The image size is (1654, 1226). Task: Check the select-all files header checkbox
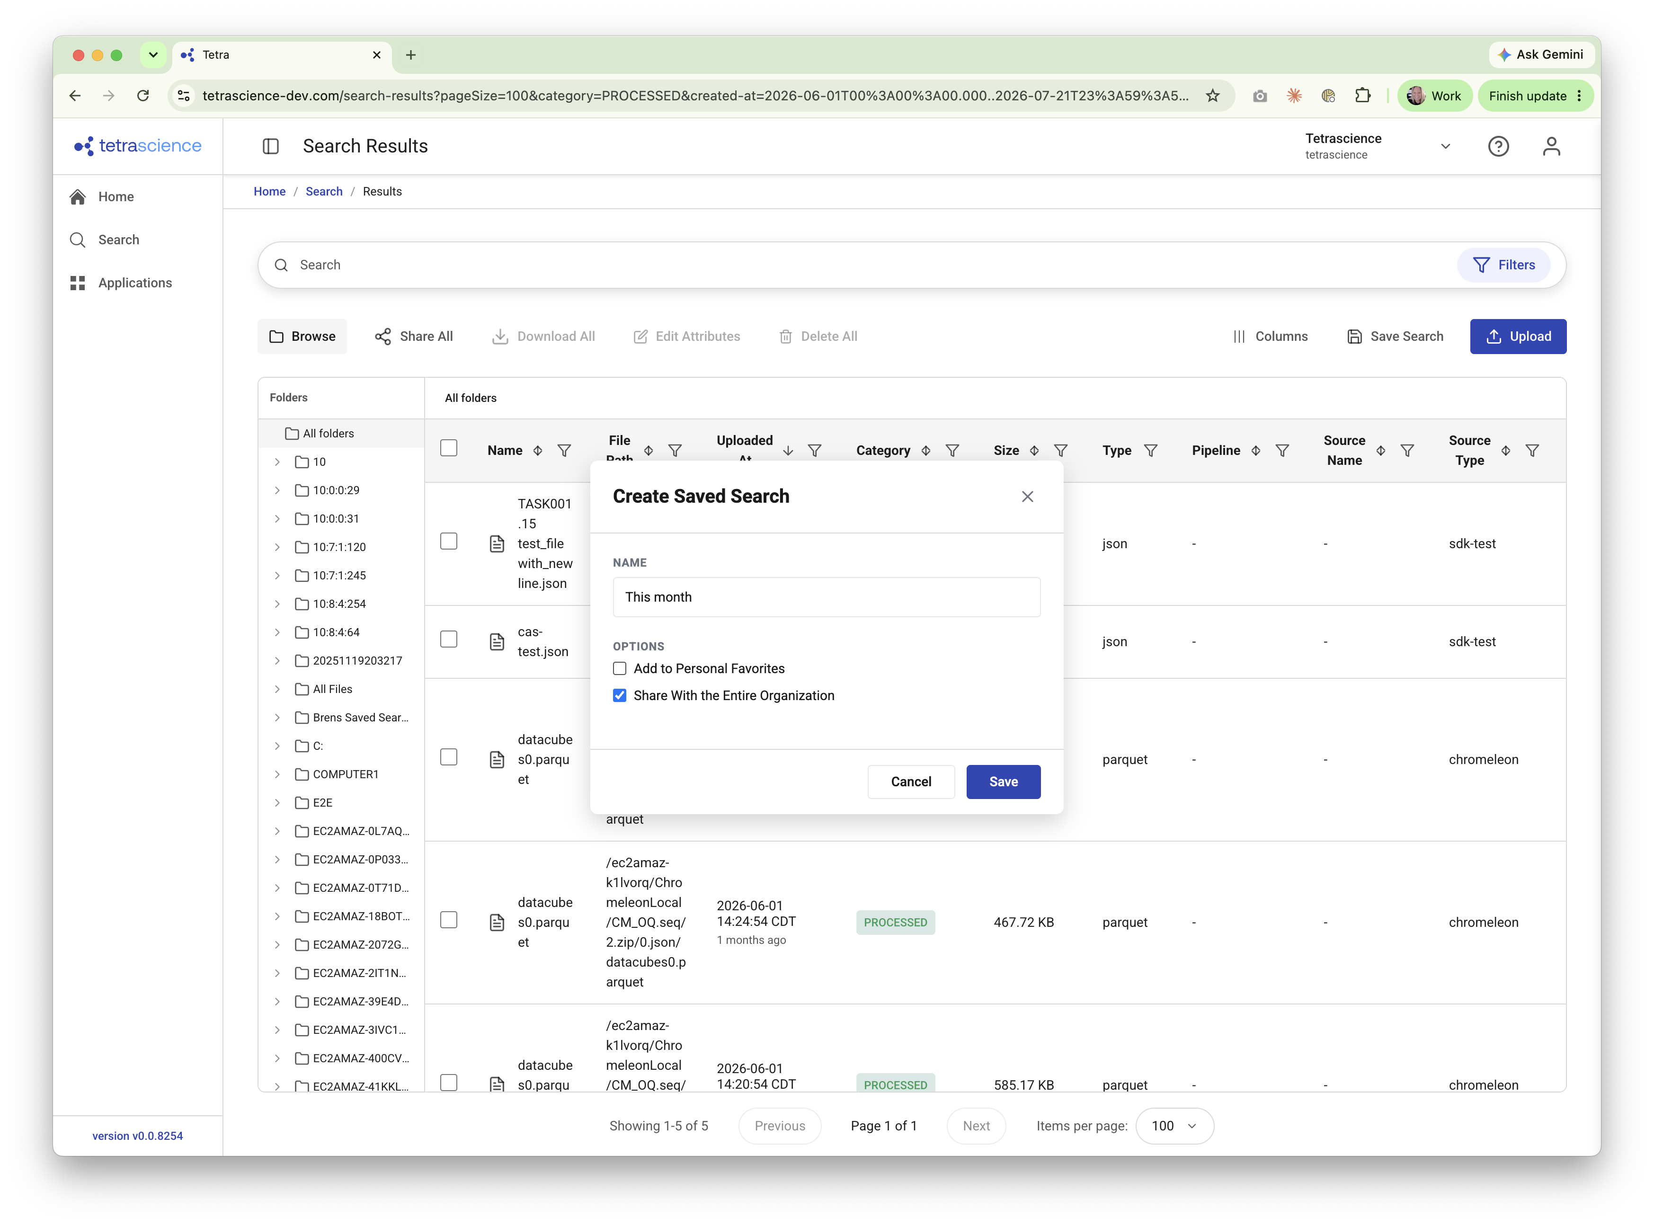[x=449, y=448]
